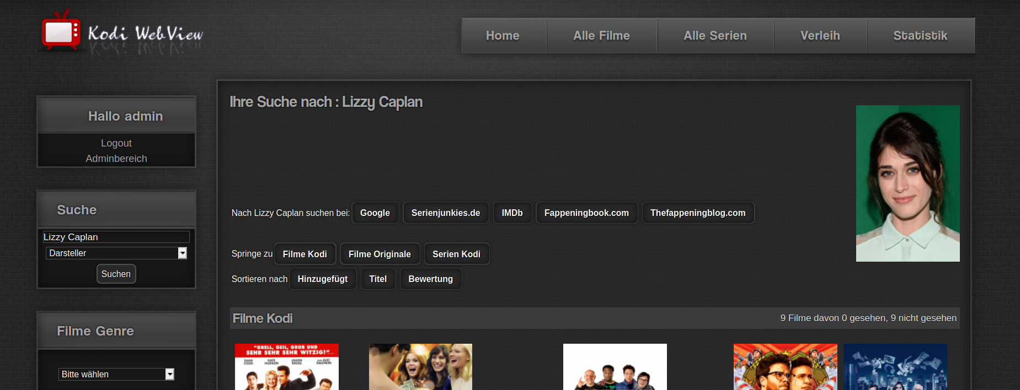Click the Thefappeningblog.com button
This screenshot has width=1020, height=390.
[x=698, y=213]
